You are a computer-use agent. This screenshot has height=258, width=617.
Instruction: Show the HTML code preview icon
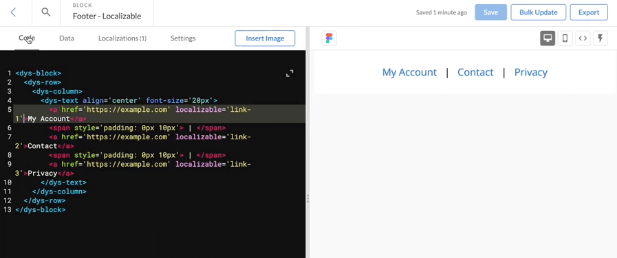(583, 38)
